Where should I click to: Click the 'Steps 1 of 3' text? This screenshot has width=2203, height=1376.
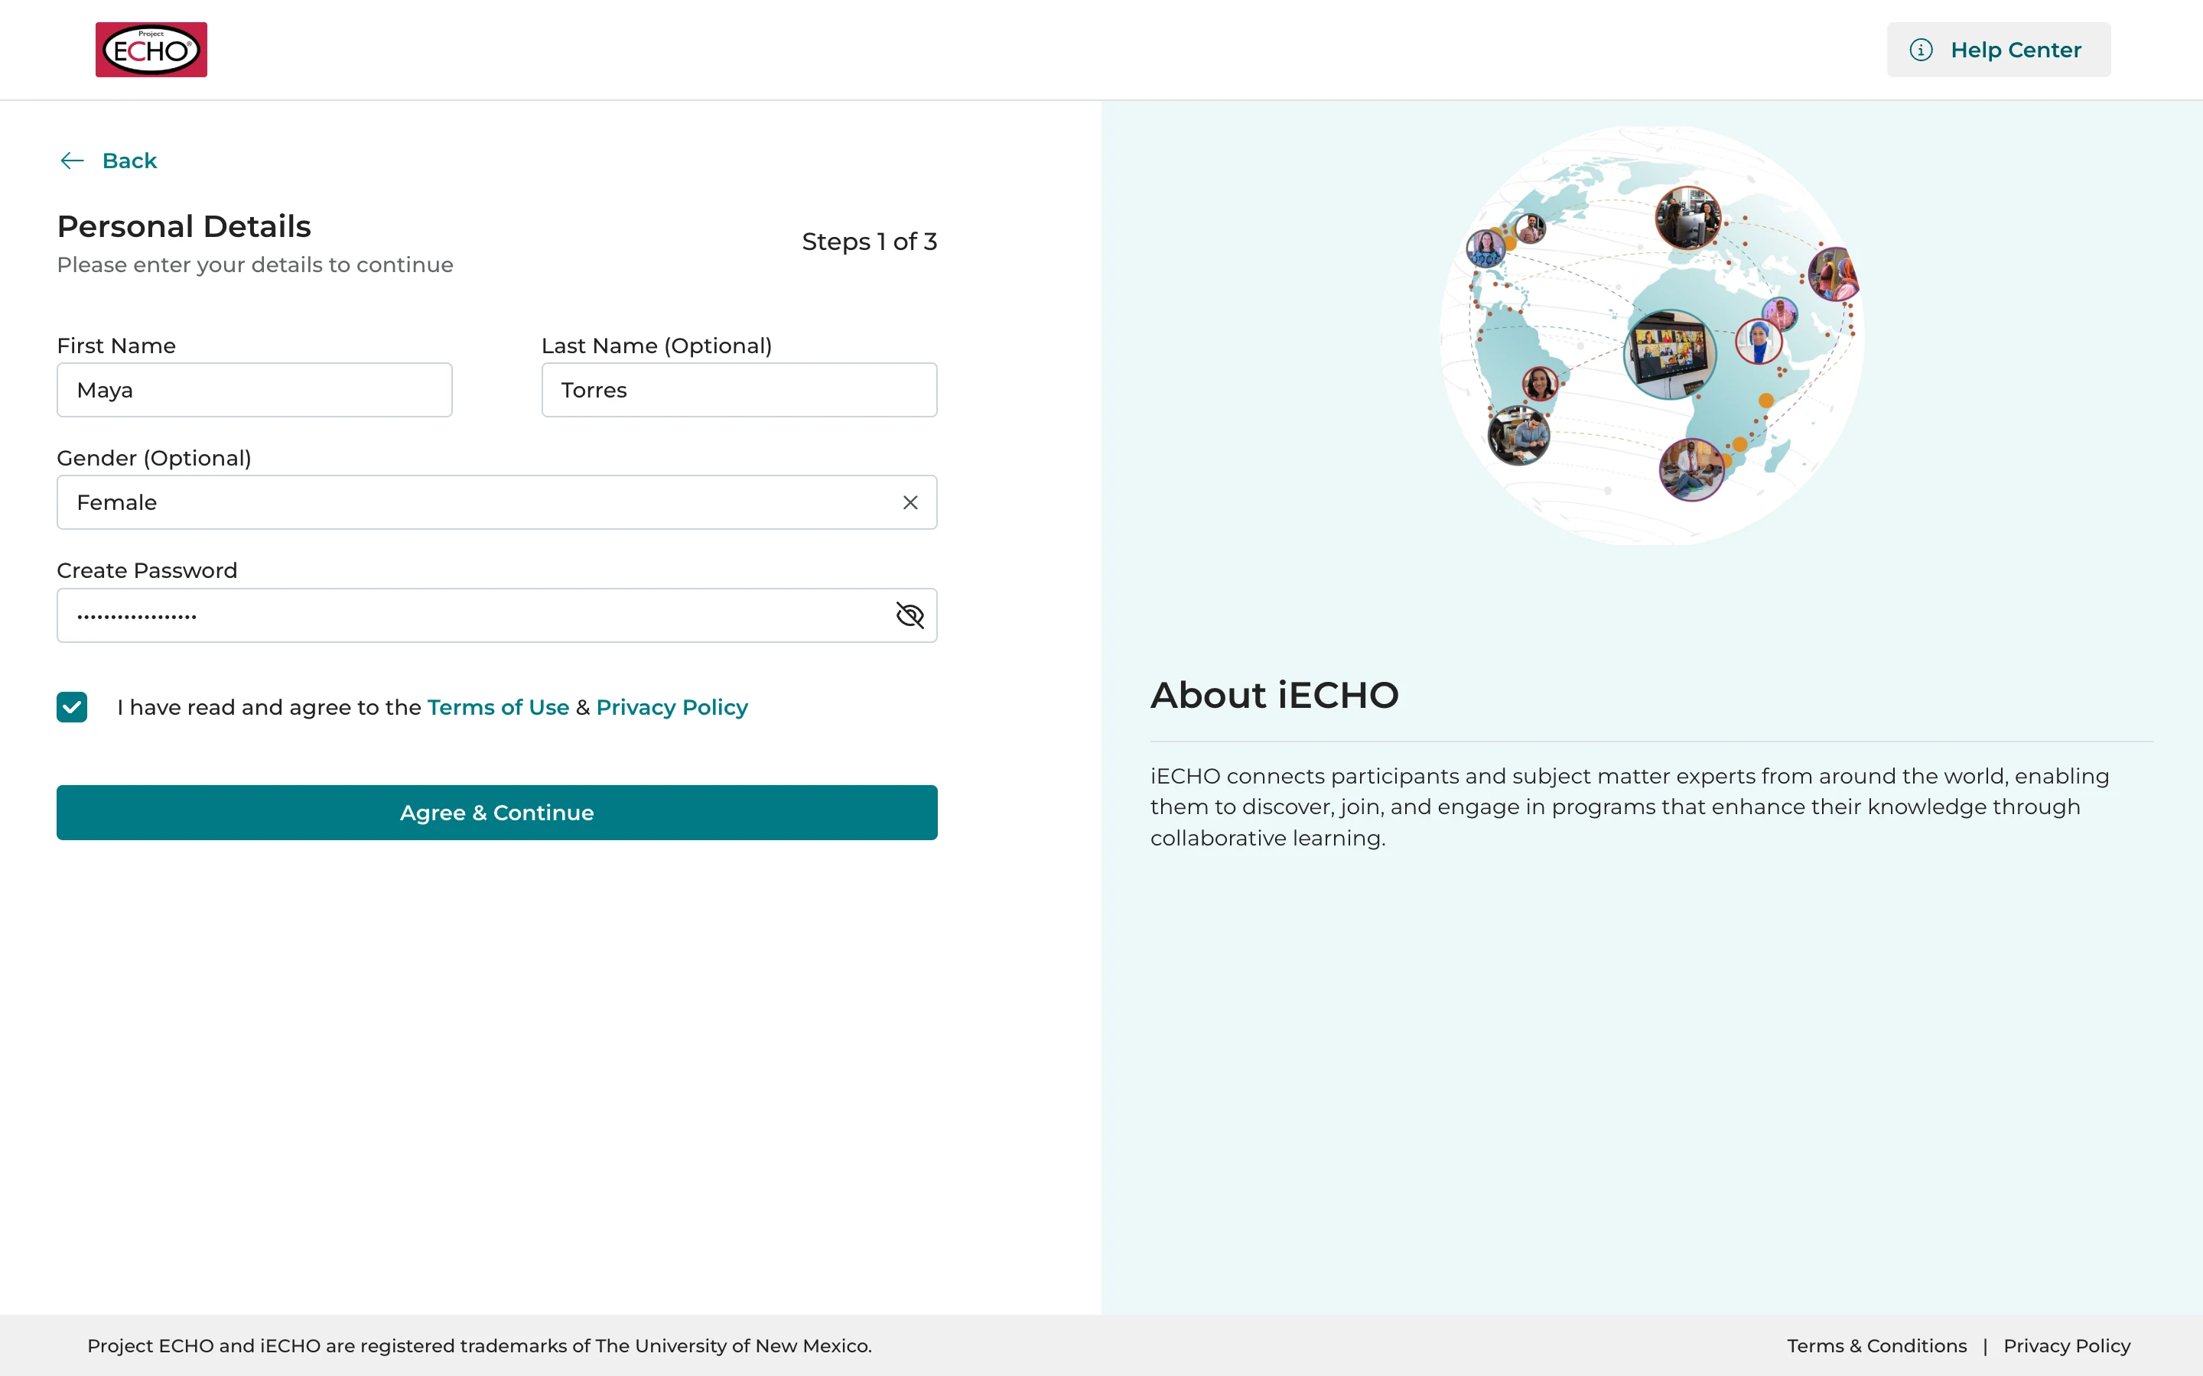tap(870, 242)
